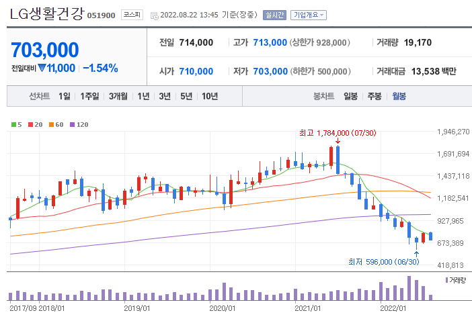Screen dimensions: 472x323
Task: Click the 2020/01 axis label
Action: 222,308
